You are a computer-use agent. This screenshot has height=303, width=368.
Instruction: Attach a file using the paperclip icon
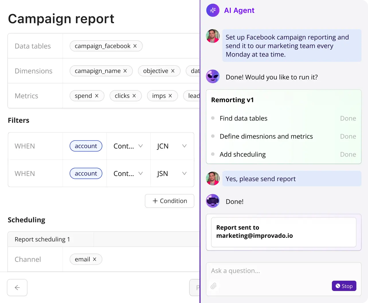214,286
